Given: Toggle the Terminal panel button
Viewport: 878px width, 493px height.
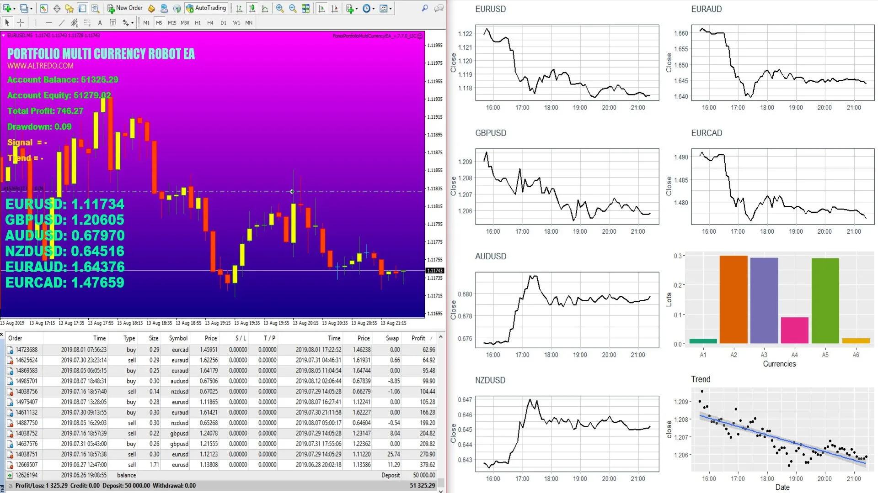Looking at the screenshot, I should point(82,8).
